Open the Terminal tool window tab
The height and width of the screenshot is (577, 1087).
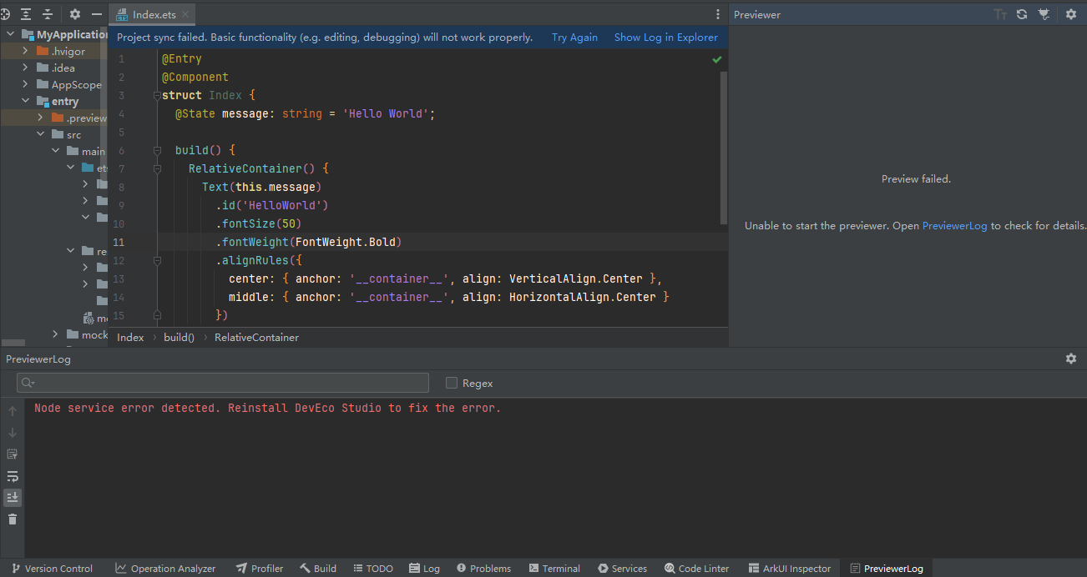click(554, 569)
